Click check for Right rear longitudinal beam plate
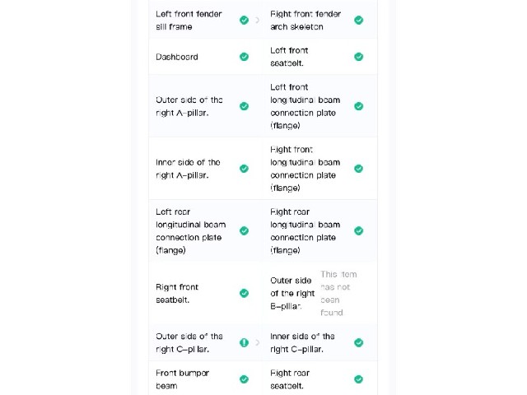The width and height of the screenshot is (527, 395). (x=359, y=230)
